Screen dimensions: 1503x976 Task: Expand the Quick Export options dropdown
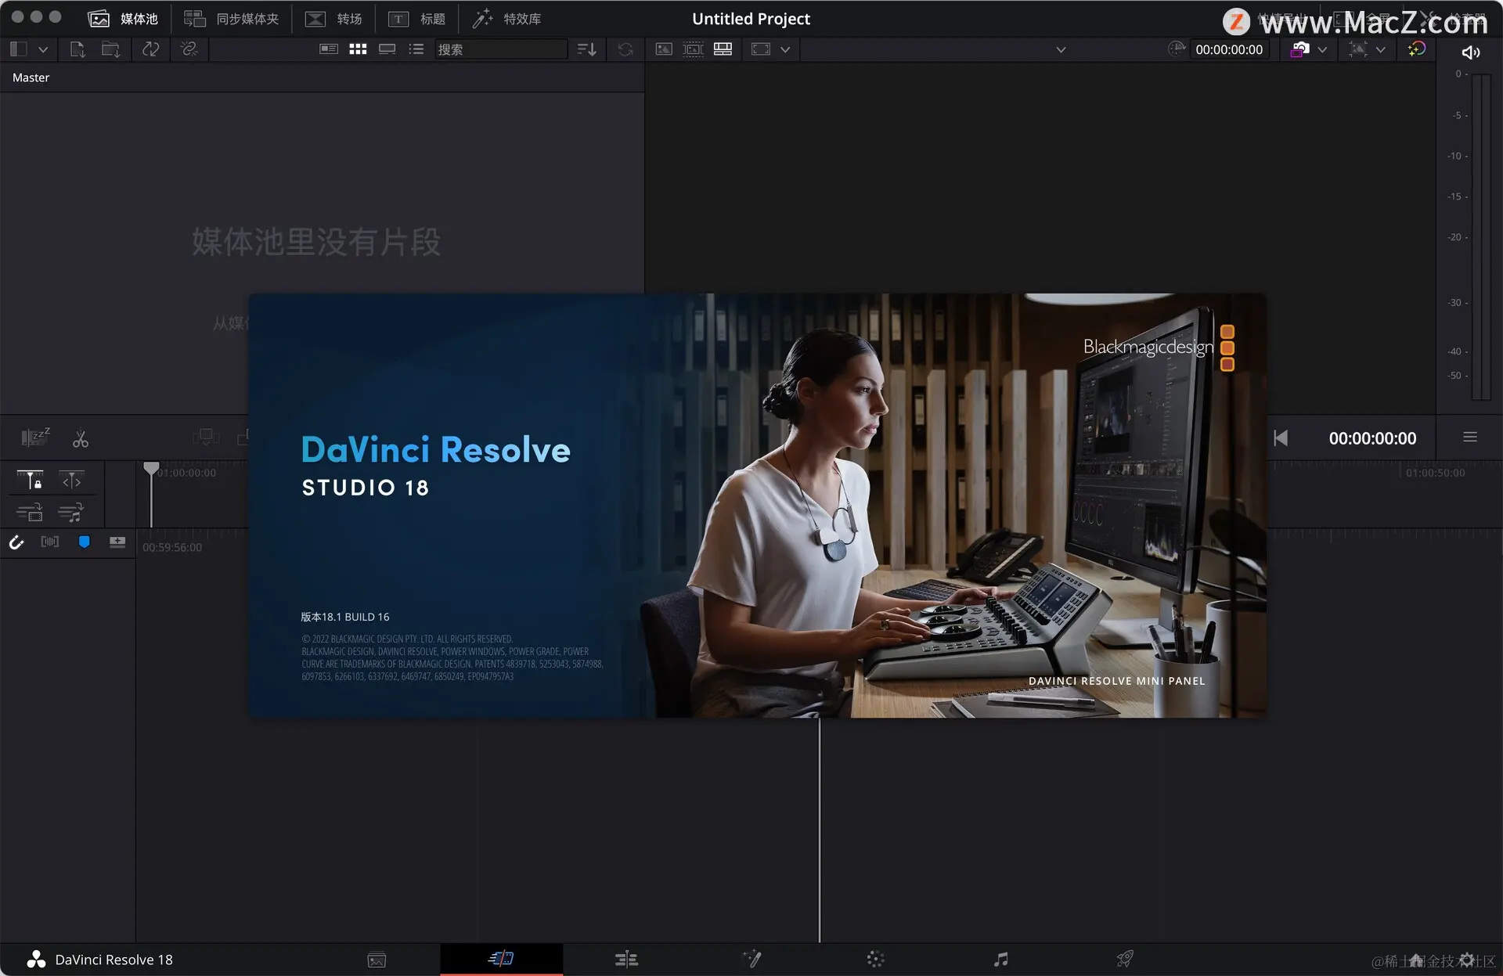pyautogui.click(x=1322, y=49)
